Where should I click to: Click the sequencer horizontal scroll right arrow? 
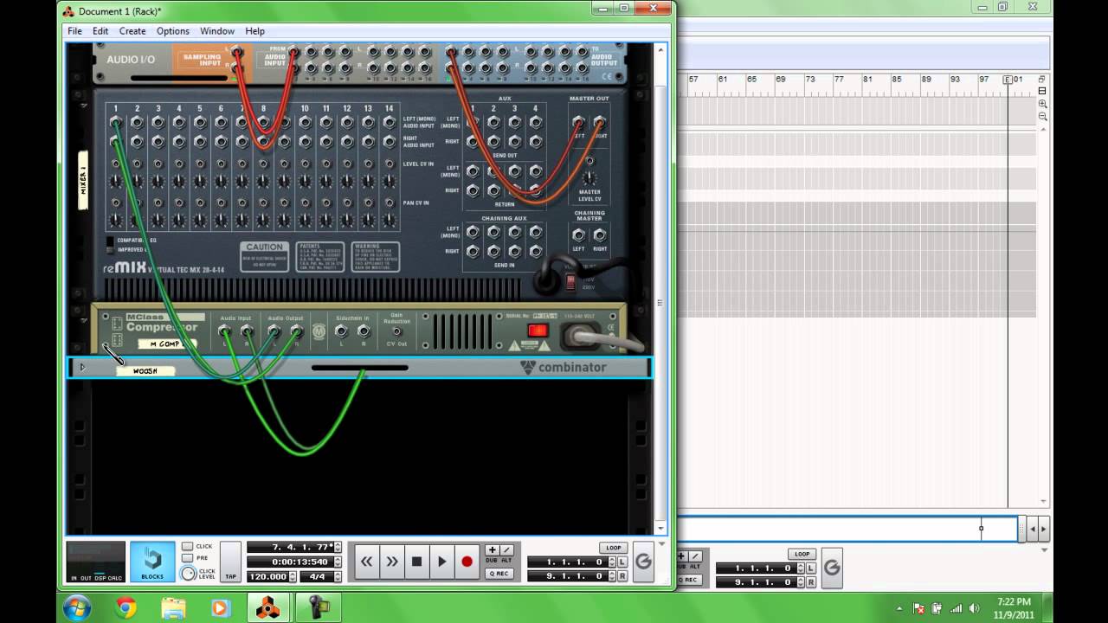coord(1044,529)
